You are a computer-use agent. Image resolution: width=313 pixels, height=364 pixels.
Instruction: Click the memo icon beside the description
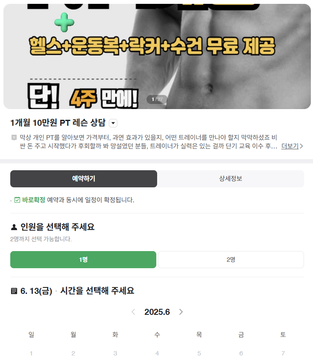14,138
